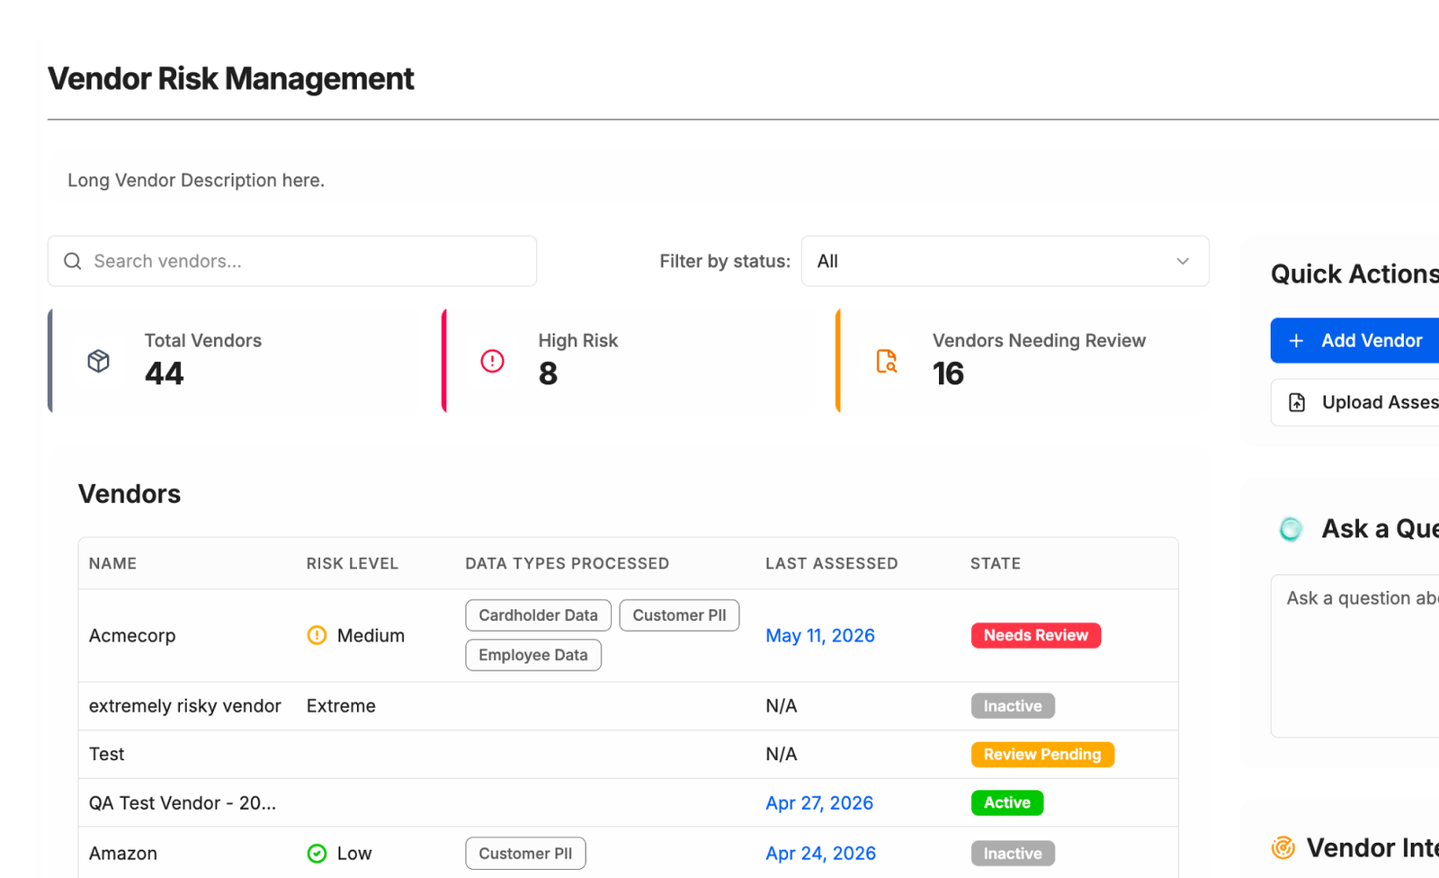Screen dimensions: 1439x878
Task: Click Customer PII tag in Amazon row
Action: [x=525, y=853]
